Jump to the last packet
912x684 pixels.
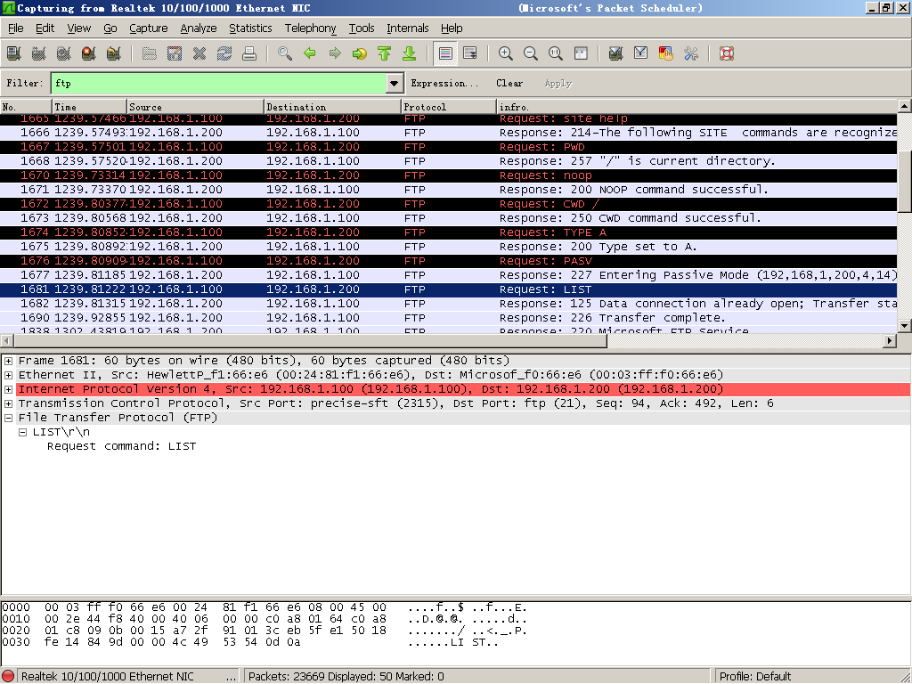[410, 53]
